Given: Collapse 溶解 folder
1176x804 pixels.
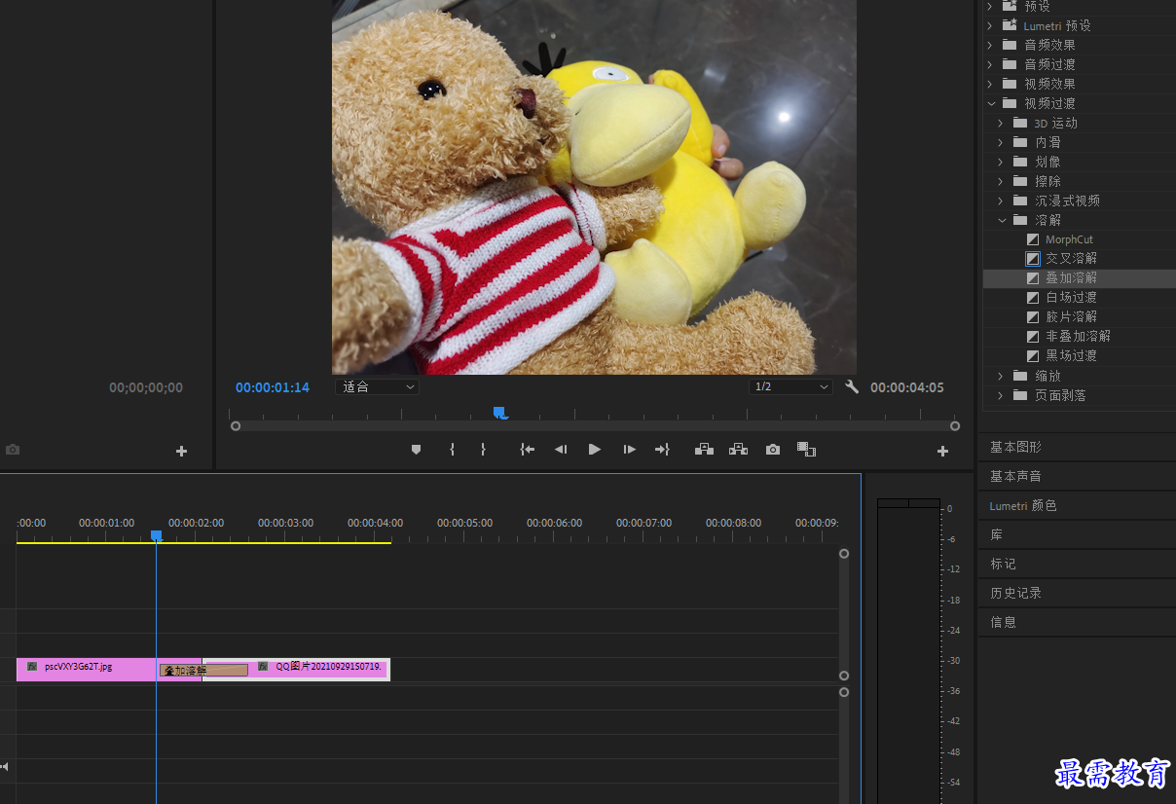Looking at the screenshot, I should [x=1002, y=220].
